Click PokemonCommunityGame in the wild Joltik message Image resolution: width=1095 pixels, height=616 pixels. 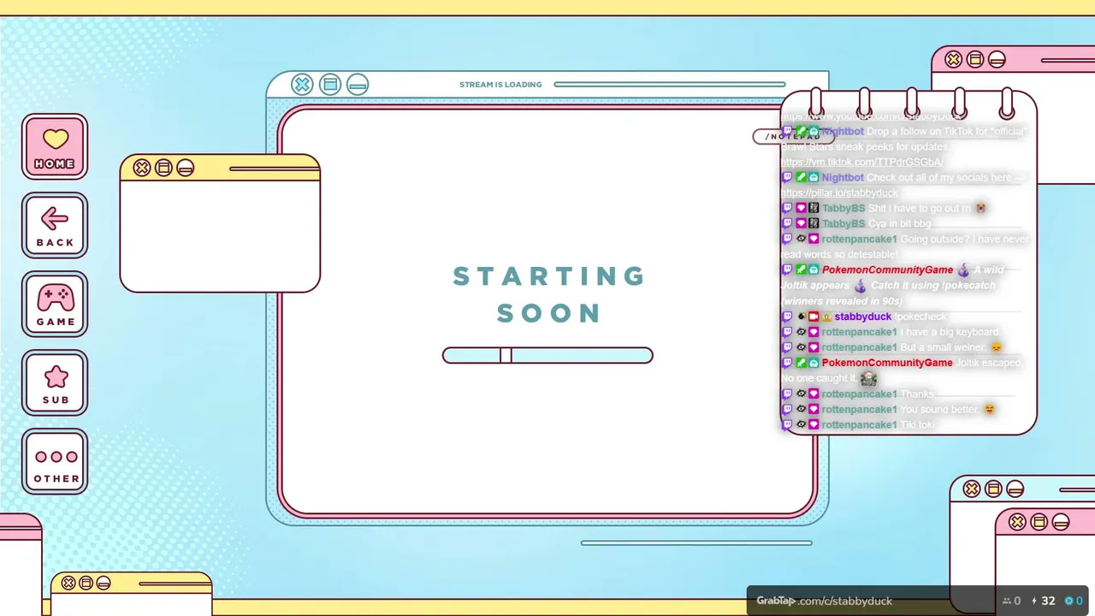pyautogui.click(x=887, y=270)
